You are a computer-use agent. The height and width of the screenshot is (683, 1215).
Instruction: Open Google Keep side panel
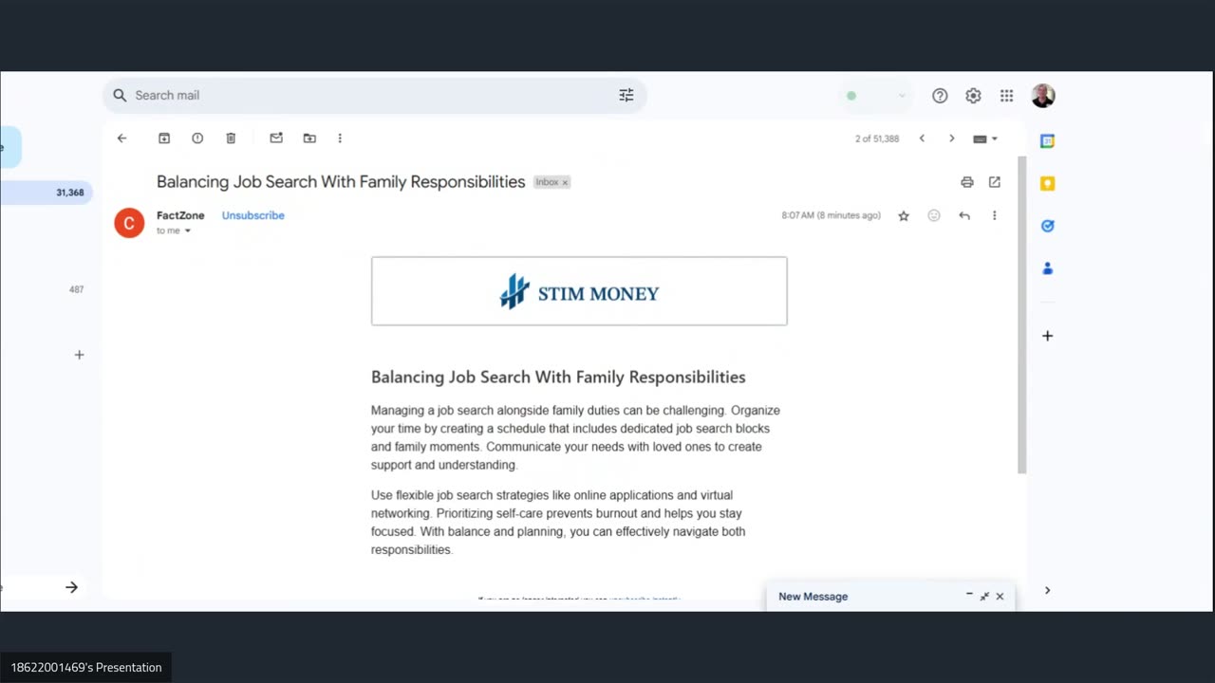click(1048, 184)
